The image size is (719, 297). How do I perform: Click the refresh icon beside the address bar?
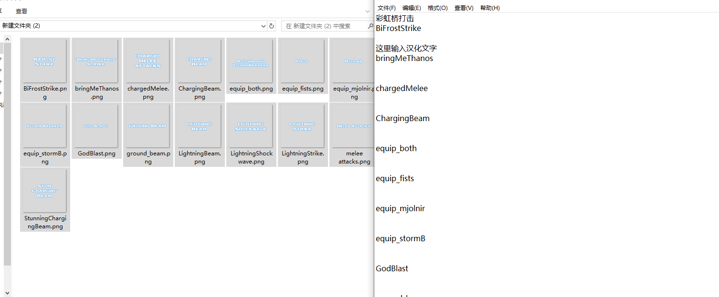[272, 26]
